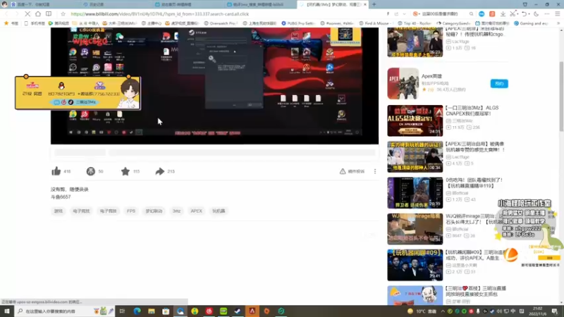The image size is (564, 317).
Task: Click the video player area
Action: pos(214,85)
